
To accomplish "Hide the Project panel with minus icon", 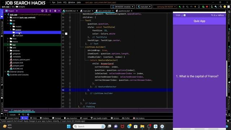I will pos(59,11).
